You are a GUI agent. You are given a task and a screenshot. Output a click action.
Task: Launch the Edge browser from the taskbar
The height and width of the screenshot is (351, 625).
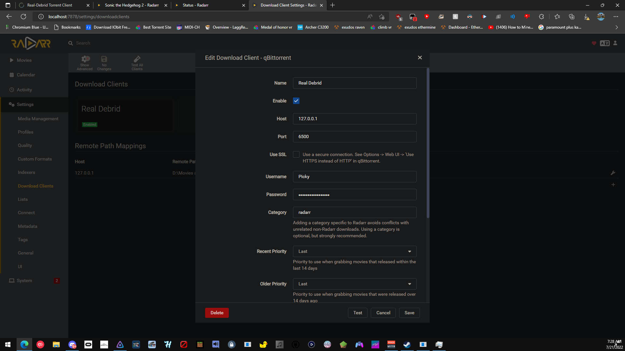[24, 344]
